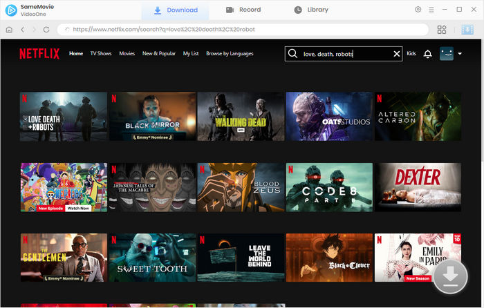Open notifications bell icon
Screen dimensions: 484x308
pyautogui.click(x=427, y=54)
